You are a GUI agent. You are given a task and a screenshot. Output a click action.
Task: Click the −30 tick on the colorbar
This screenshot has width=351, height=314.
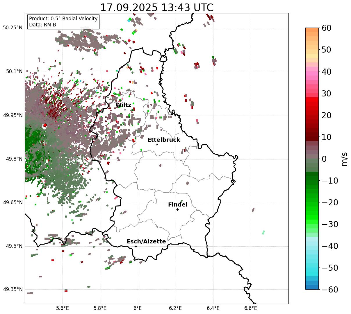(x=330, y=224)
